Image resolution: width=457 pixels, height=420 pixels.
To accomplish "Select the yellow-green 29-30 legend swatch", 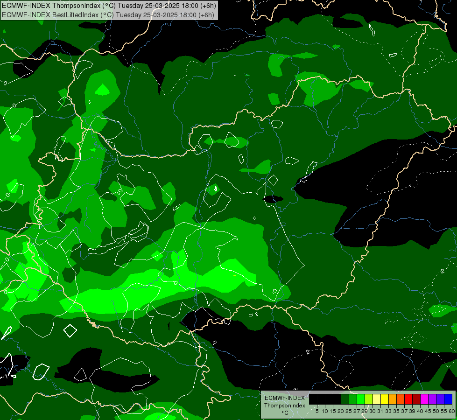I will (x=369, y=399).
